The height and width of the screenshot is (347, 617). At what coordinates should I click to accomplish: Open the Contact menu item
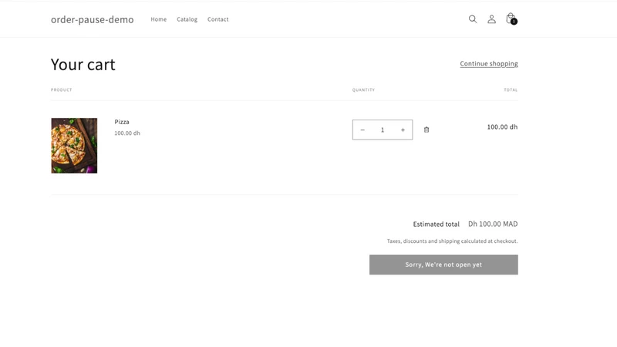[218, 19]
